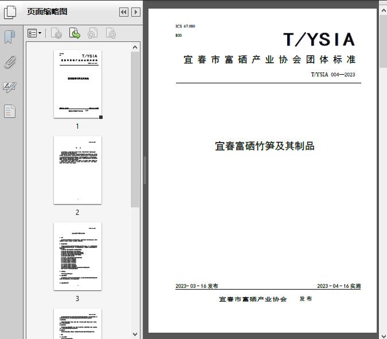Click the document view scrollbar thumb

(384, 41)
